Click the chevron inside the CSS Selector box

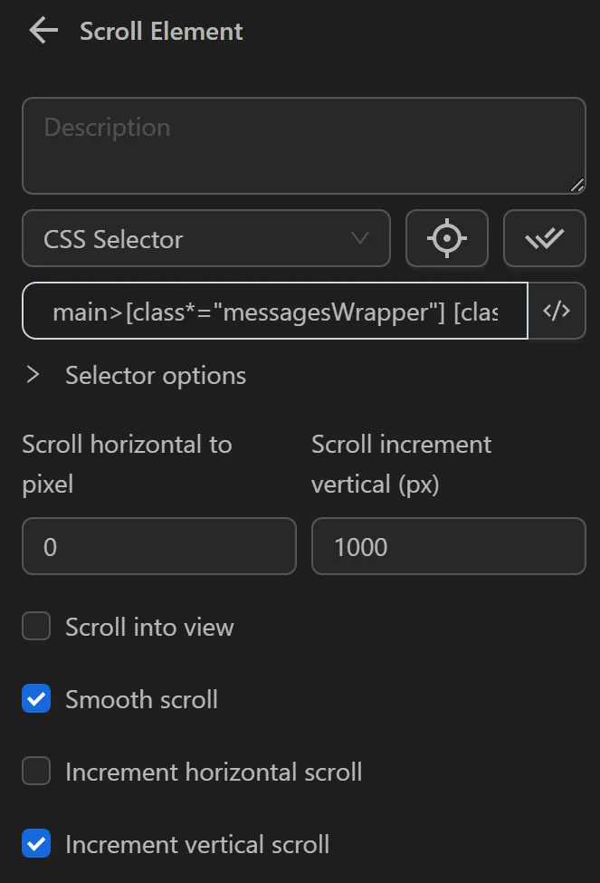[x=360, y=238]
